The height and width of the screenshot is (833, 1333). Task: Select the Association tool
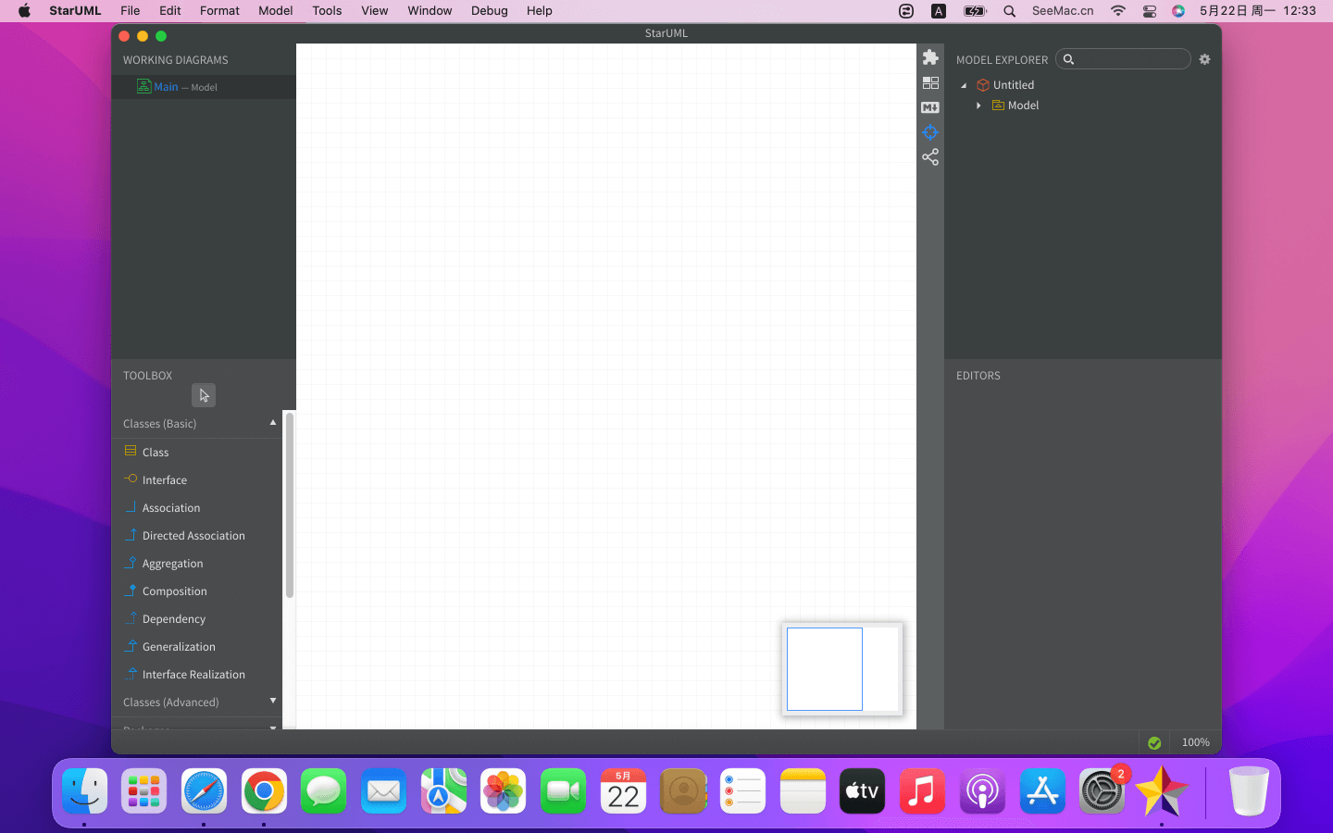click(196, 507)
